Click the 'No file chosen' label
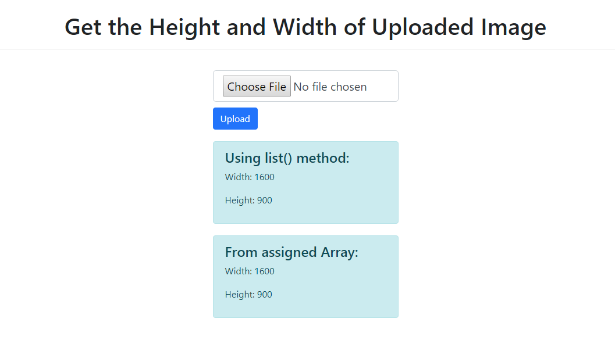Viewport: 615px width, 340px height. tap(330, 87)
